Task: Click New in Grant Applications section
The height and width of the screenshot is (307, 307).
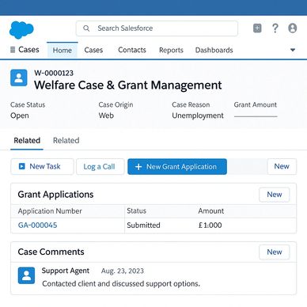Action: click(275, 195)
